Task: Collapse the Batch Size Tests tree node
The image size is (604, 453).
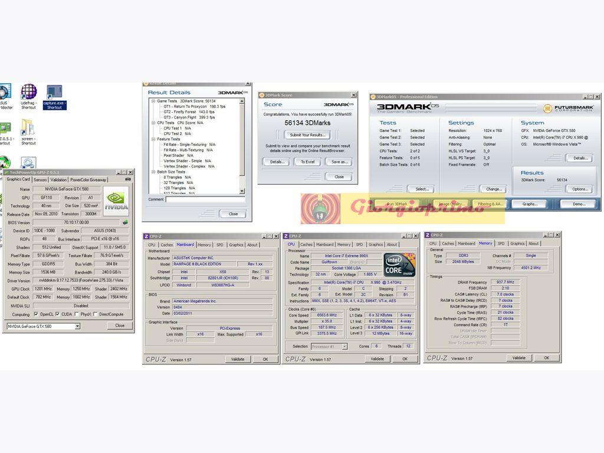Action: pyautogui.click(x=153, y=172)
